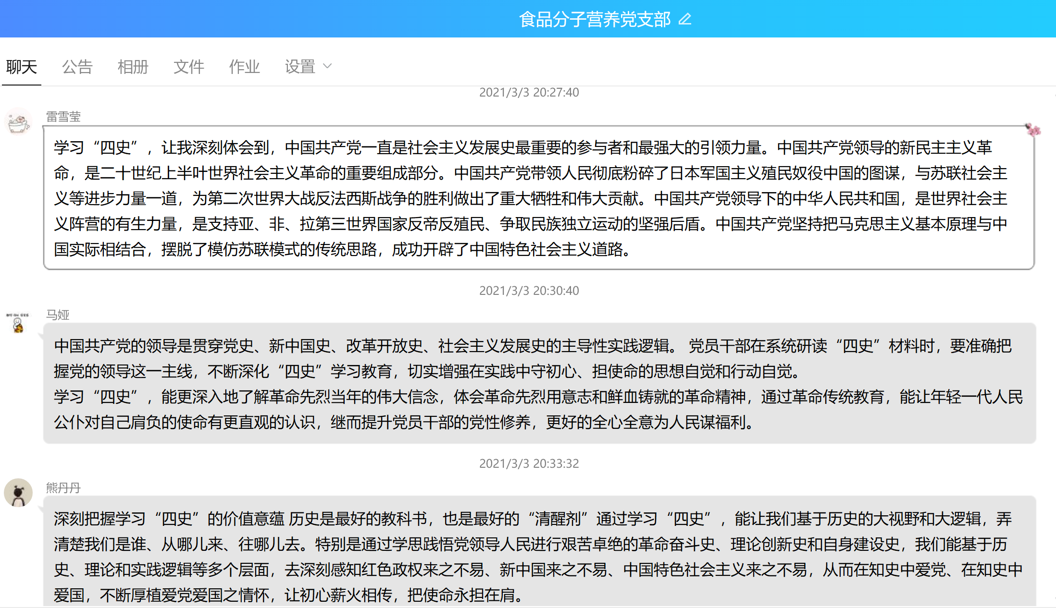Click the group title 食品分子营养党支部

594,19
